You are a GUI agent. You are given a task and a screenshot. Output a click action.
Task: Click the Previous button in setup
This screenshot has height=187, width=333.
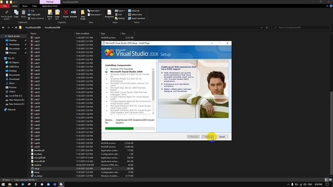(193, 137)
